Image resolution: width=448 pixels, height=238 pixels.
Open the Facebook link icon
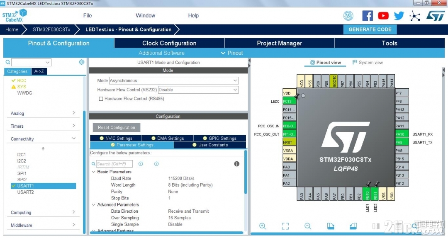click(368, 16)
